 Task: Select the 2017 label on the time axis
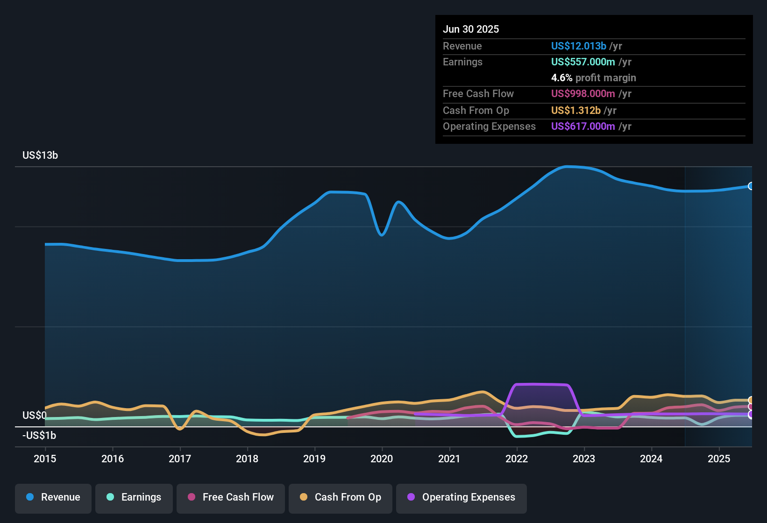click(180, 459)
